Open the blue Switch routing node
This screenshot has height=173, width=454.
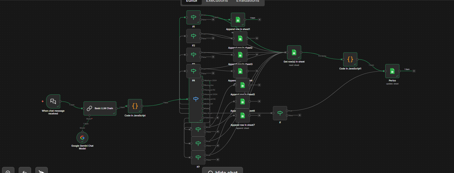point(196,99)
